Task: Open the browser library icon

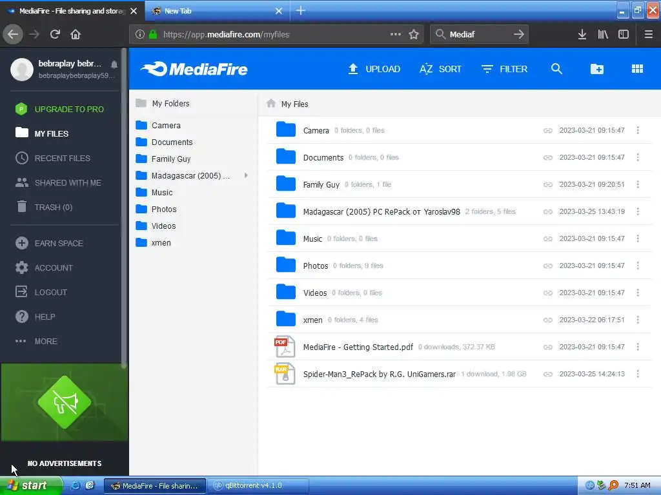Action: [x=603, y=34]
